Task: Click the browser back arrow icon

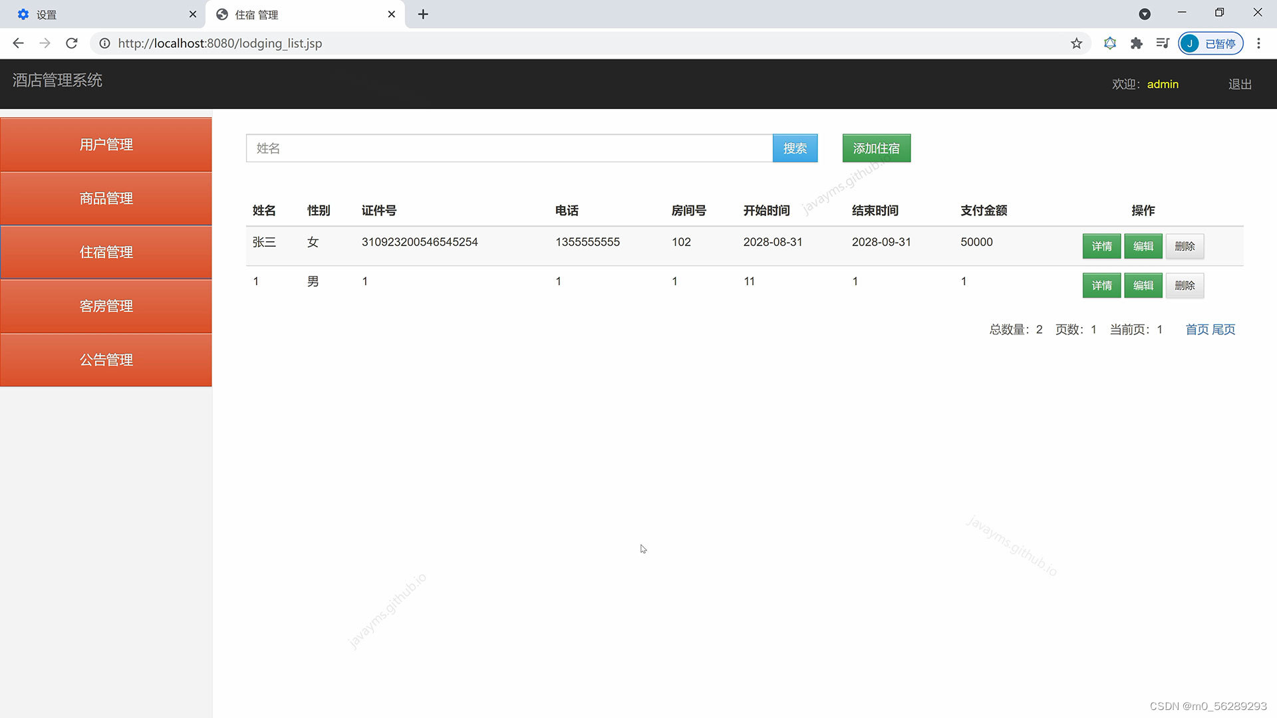Action: tap(18, 43)
